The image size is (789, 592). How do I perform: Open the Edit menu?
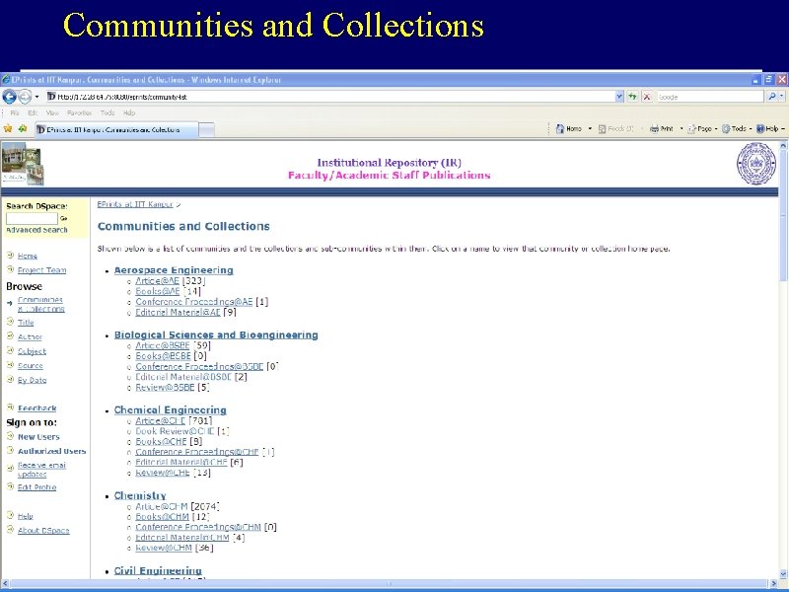(x=33, y=112)
